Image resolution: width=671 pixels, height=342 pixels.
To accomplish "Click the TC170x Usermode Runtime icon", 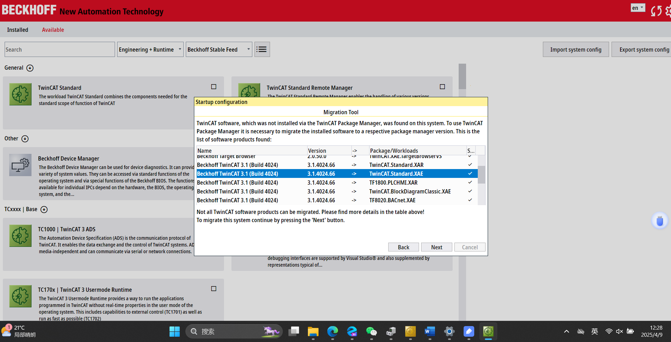I will pyautogui.click(x=20, y=296).
